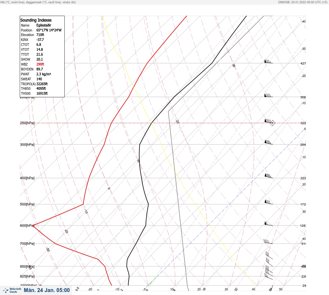Click the VTOT value '14.8'

[39, 49]
